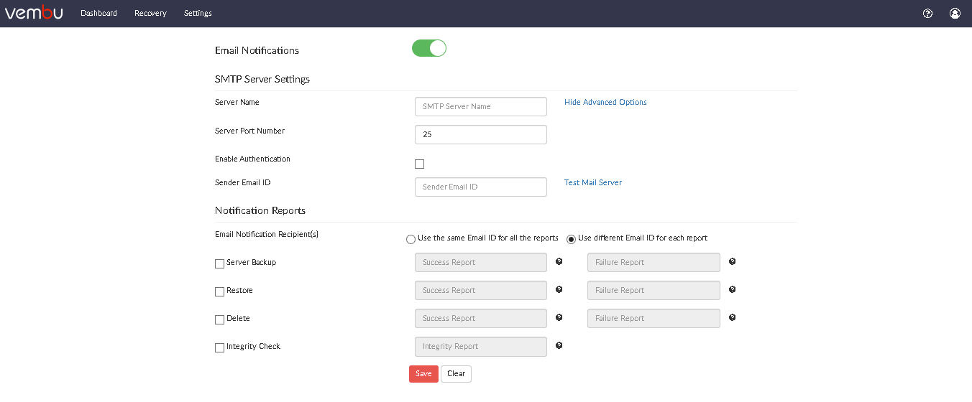Show help for Restore success report
972x402 pixels.
(559, 290)
